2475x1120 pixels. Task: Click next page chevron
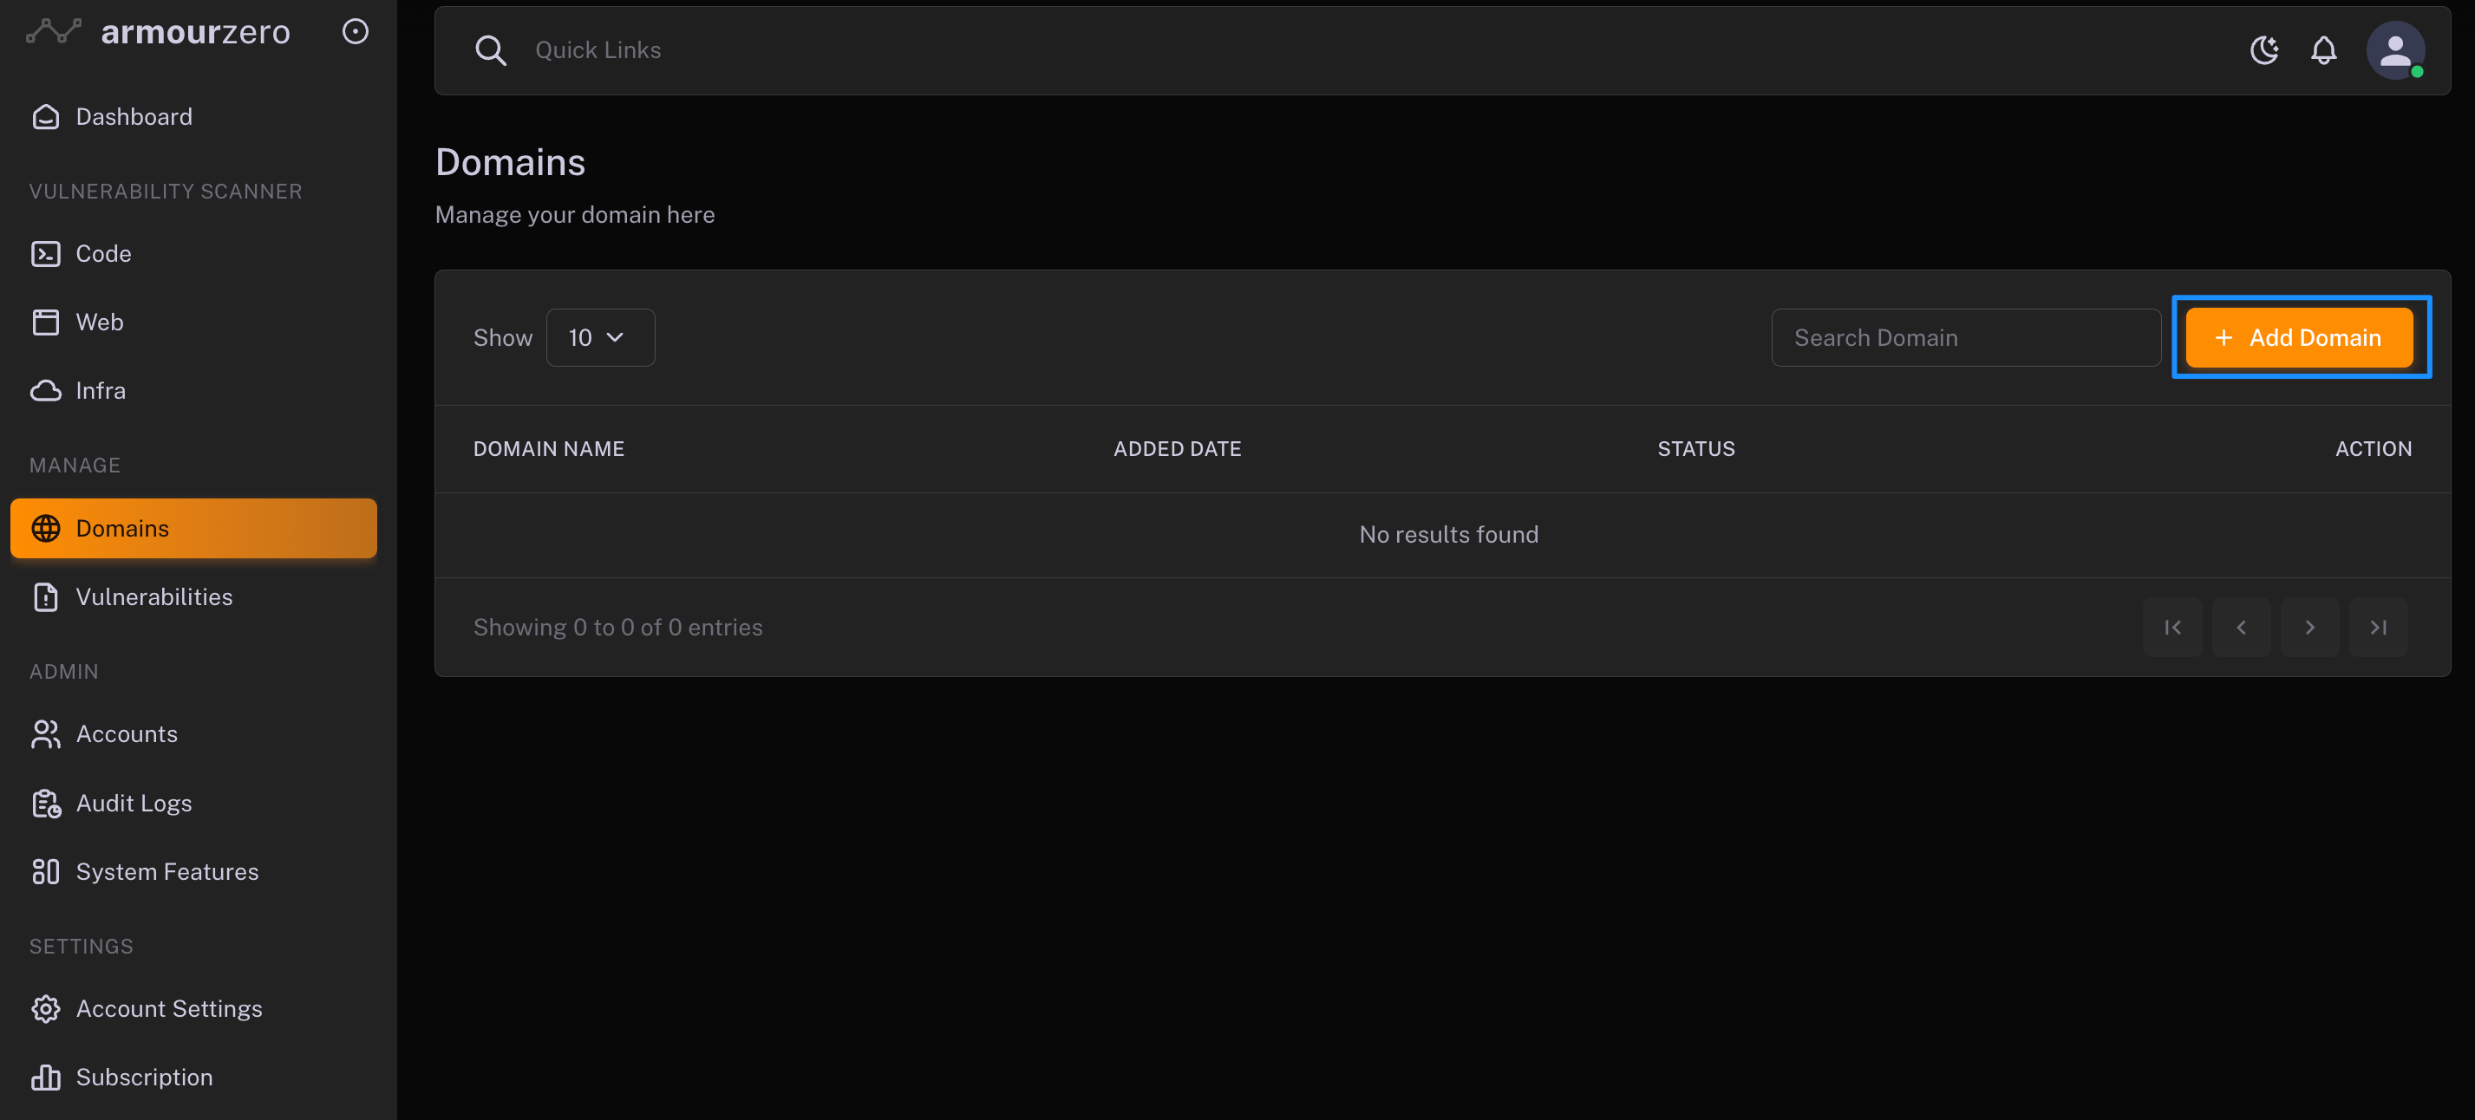[x=2308, y=628]
